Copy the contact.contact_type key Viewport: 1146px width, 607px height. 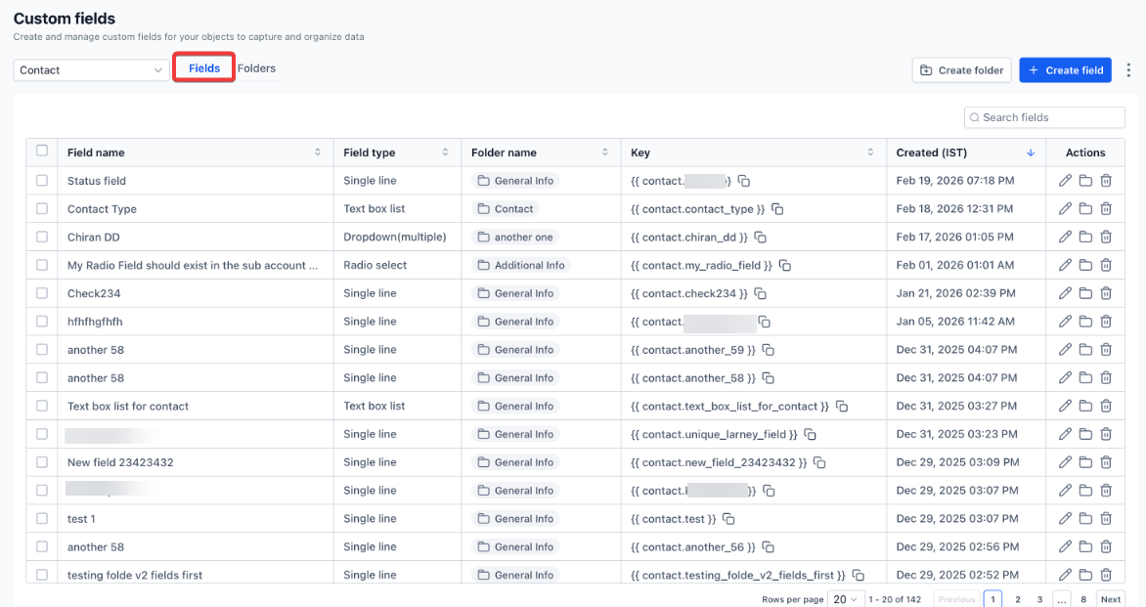pyautogui.click(x=777, y=209)
